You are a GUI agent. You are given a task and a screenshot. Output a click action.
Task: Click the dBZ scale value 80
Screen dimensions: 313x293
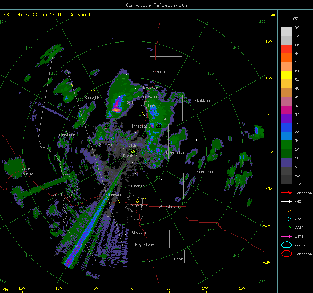click(297, 28)
